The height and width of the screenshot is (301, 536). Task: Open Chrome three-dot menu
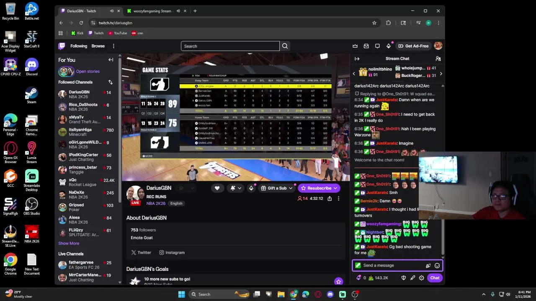tap(438, 23)
